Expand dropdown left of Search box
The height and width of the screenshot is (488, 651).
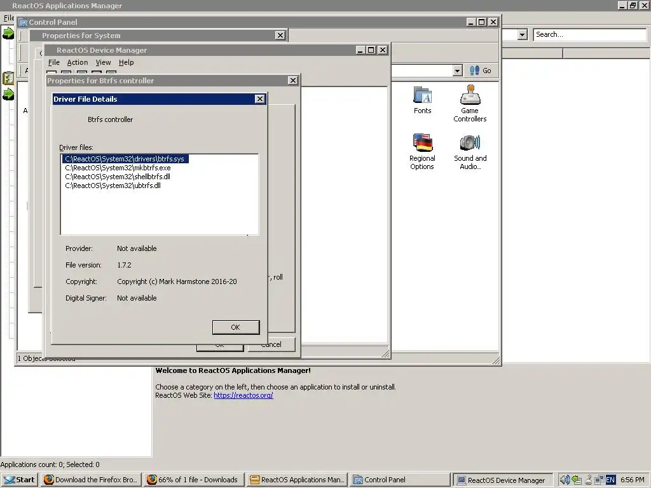click(523, 35)
